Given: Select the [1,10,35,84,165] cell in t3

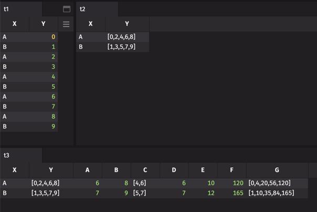Looking at the screenshot, I should 277,193.
